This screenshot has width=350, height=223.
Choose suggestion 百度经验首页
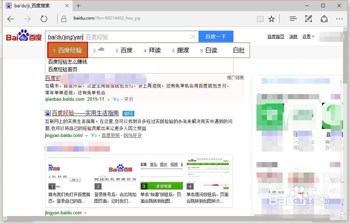[63, 69]
